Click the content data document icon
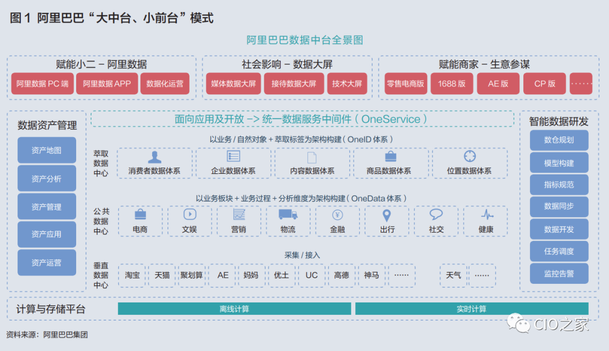Screen dimensions: 609x351 point(312,157)
